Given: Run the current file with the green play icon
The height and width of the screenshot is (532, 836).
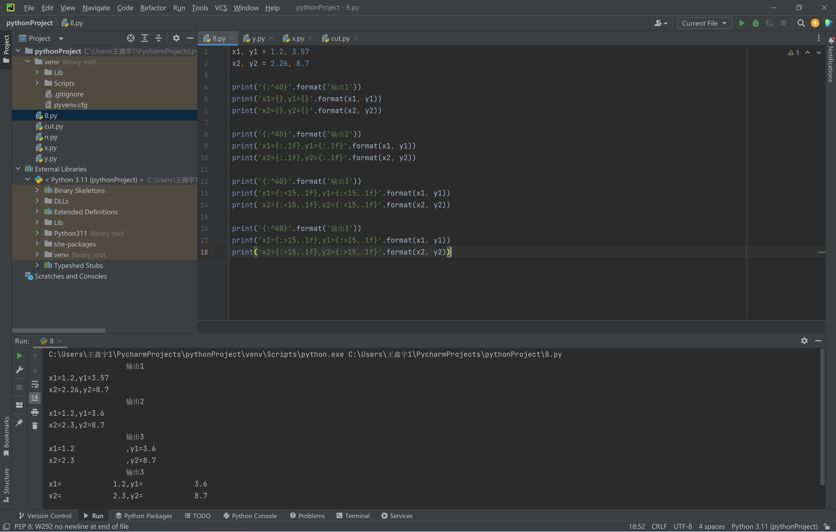Looking at the screenshot, I should pos(742,23).
